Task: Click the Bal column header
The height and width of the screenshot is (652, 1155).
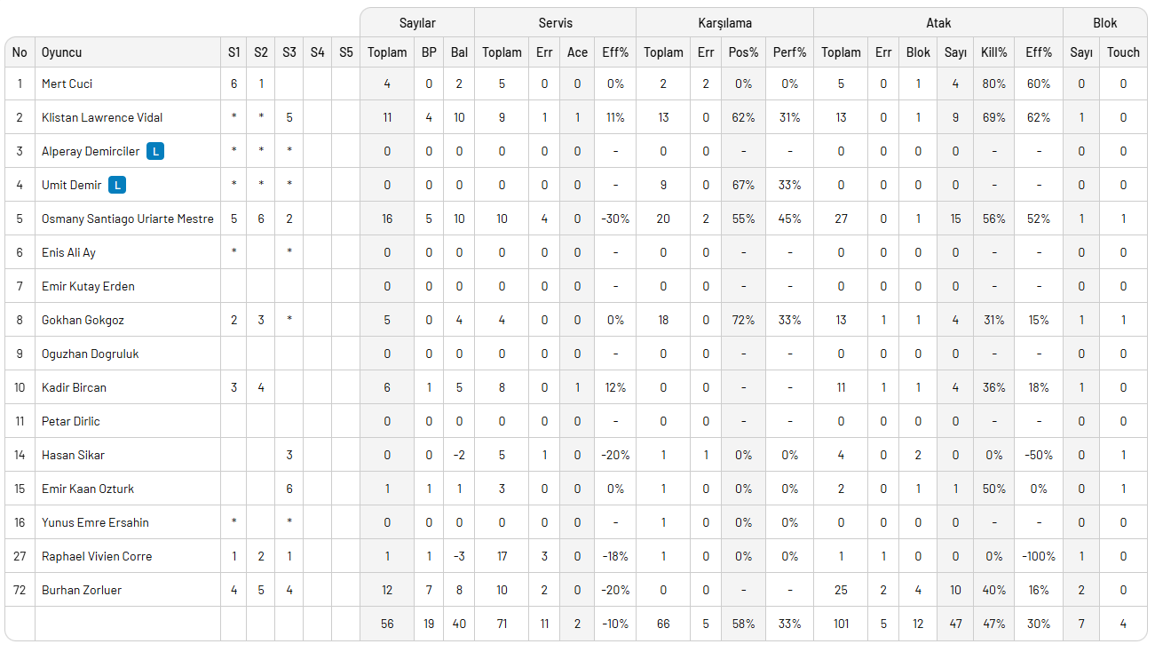Action: point(459,52)
